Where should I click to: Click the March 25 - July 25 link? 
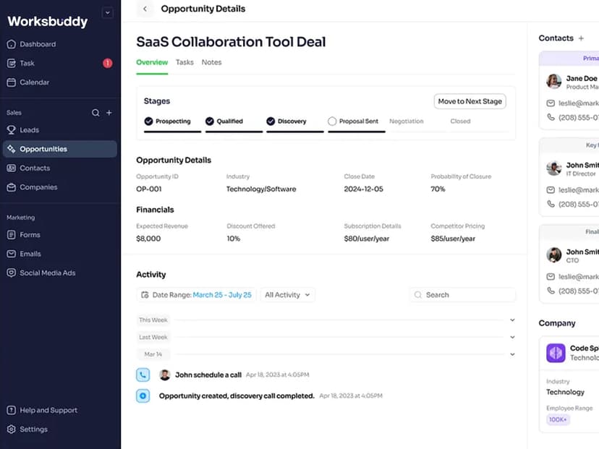(222, 295)
